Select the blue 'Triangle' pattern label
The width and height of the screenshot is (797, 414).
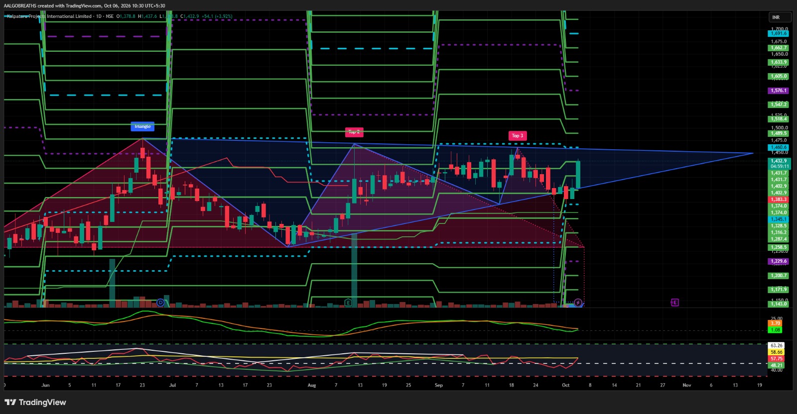pos(142,126)
